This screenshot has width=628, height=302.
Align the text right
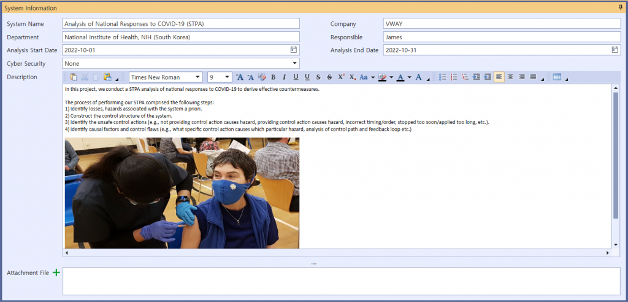click(x=521, y=77)
